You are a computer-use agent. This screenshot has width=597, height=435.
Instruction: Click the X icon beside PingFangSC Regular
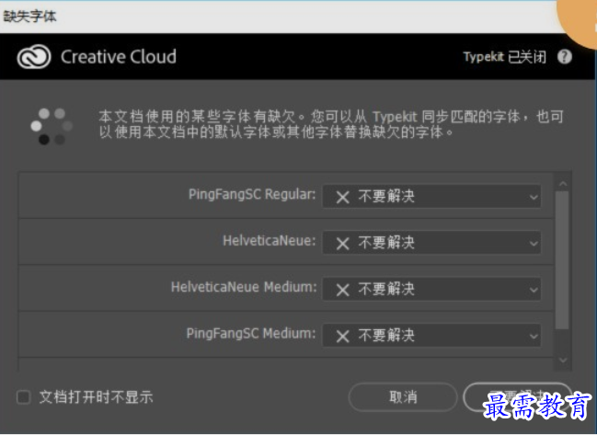343,197
